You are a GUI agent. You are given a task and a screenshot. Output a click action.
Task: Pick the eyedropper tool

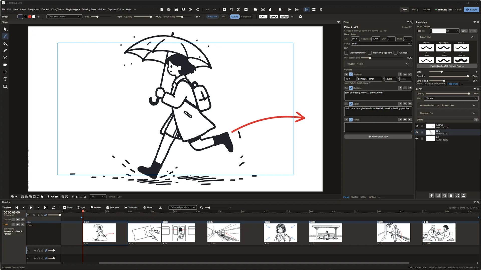pos(5,50)
